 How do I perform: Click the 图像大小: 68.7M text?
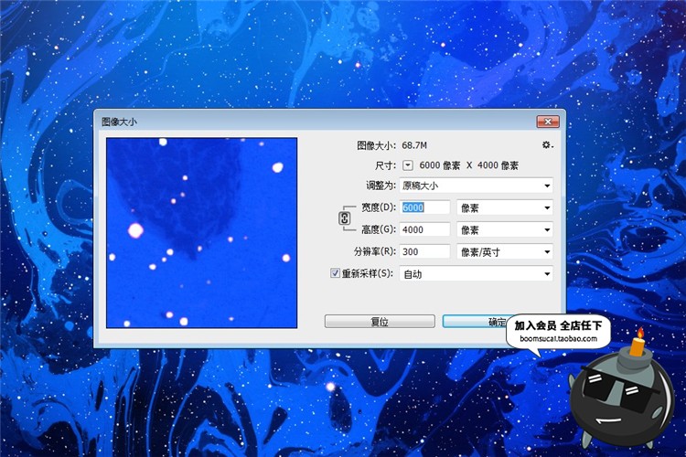391,145
